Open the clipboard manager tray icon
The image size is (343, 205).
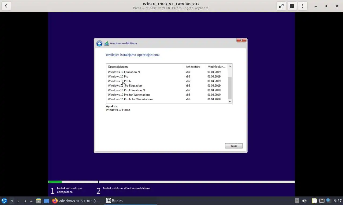click(314, 201)
